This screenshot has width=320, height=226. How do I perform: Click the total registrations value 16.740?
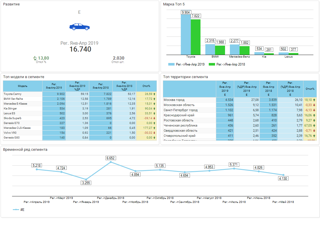pyautogui.click(x=80, y=49)
